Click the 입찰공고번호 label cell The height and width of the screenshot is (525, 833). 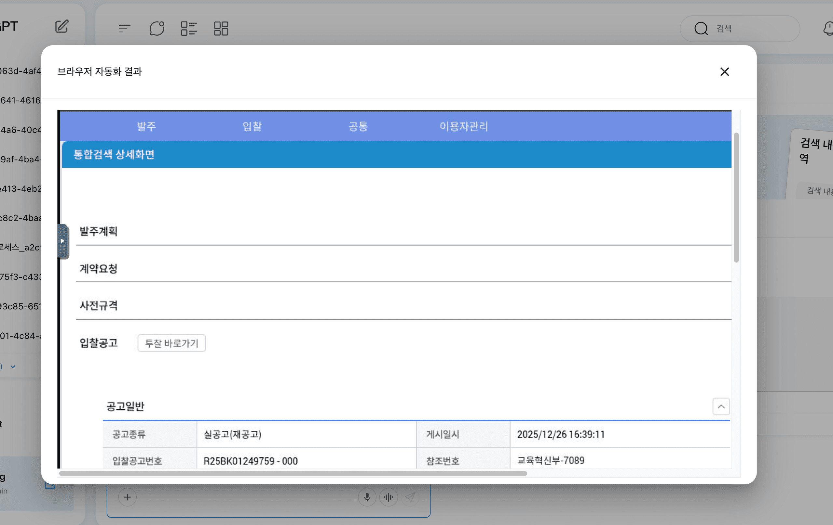(150, 458)
